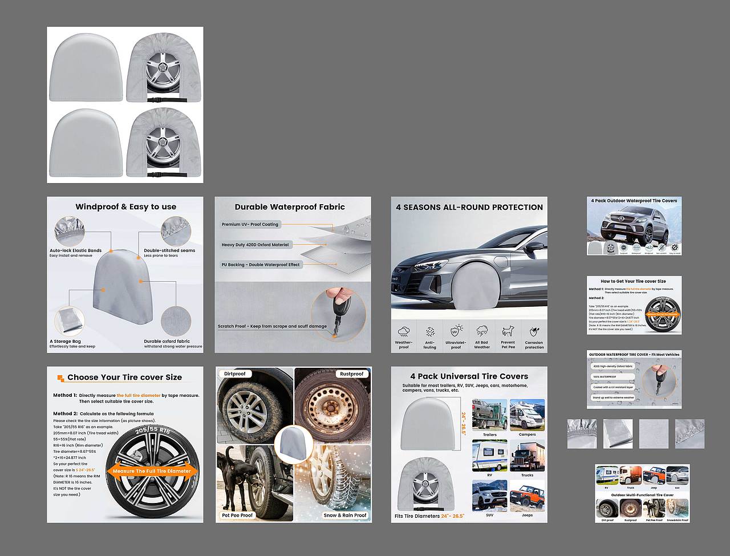Click the Easy to install gear icon in small car thumbnail
Image resolution: width=730 pixels, height=556 pixels.
674,248
